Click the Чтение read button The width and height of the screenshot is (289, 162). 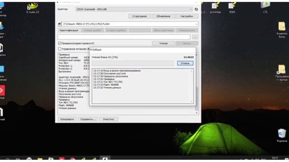[x=163, y=43]
